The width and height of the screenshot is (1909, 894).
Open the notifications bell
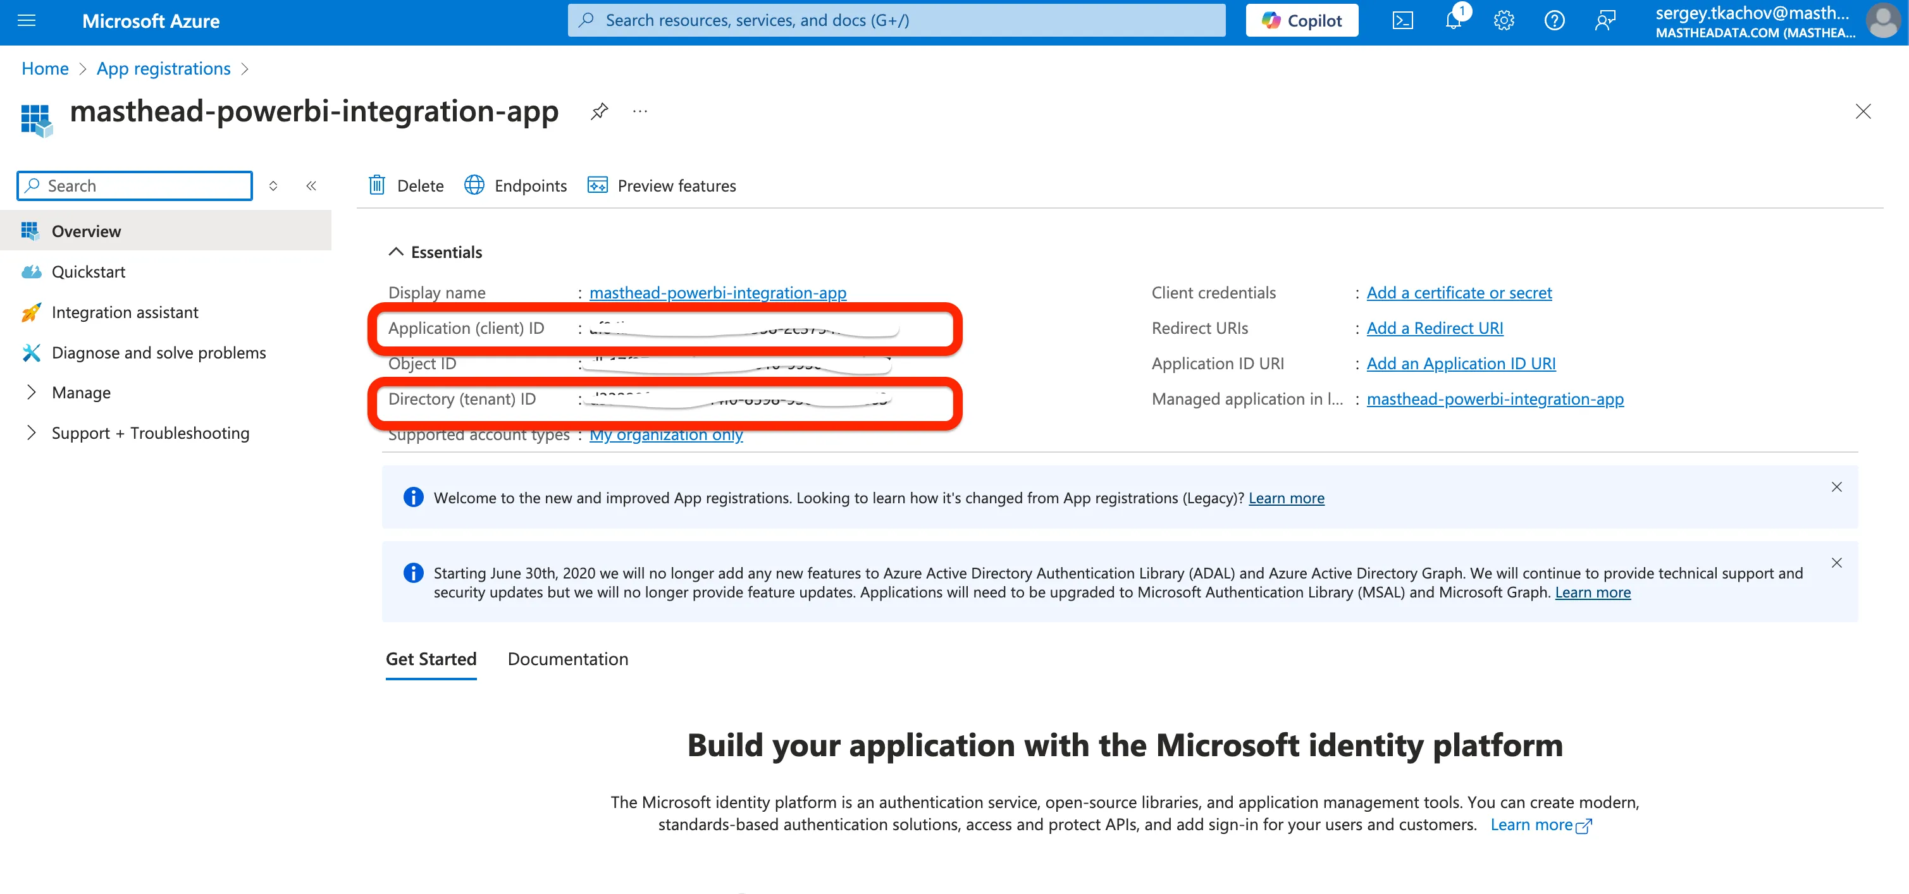click(x=1453, y=21)
